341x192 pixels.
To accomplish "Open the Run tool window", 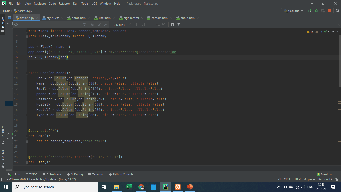I will [14, 174].
